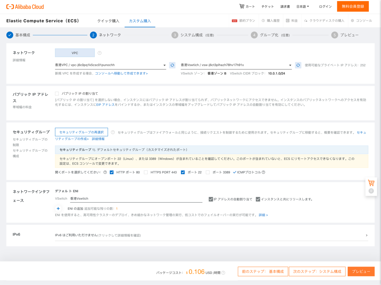The height and width of the screenshot is (285, 381).
Task: Click the step 3 circle icon
Action: click(175, 35)
